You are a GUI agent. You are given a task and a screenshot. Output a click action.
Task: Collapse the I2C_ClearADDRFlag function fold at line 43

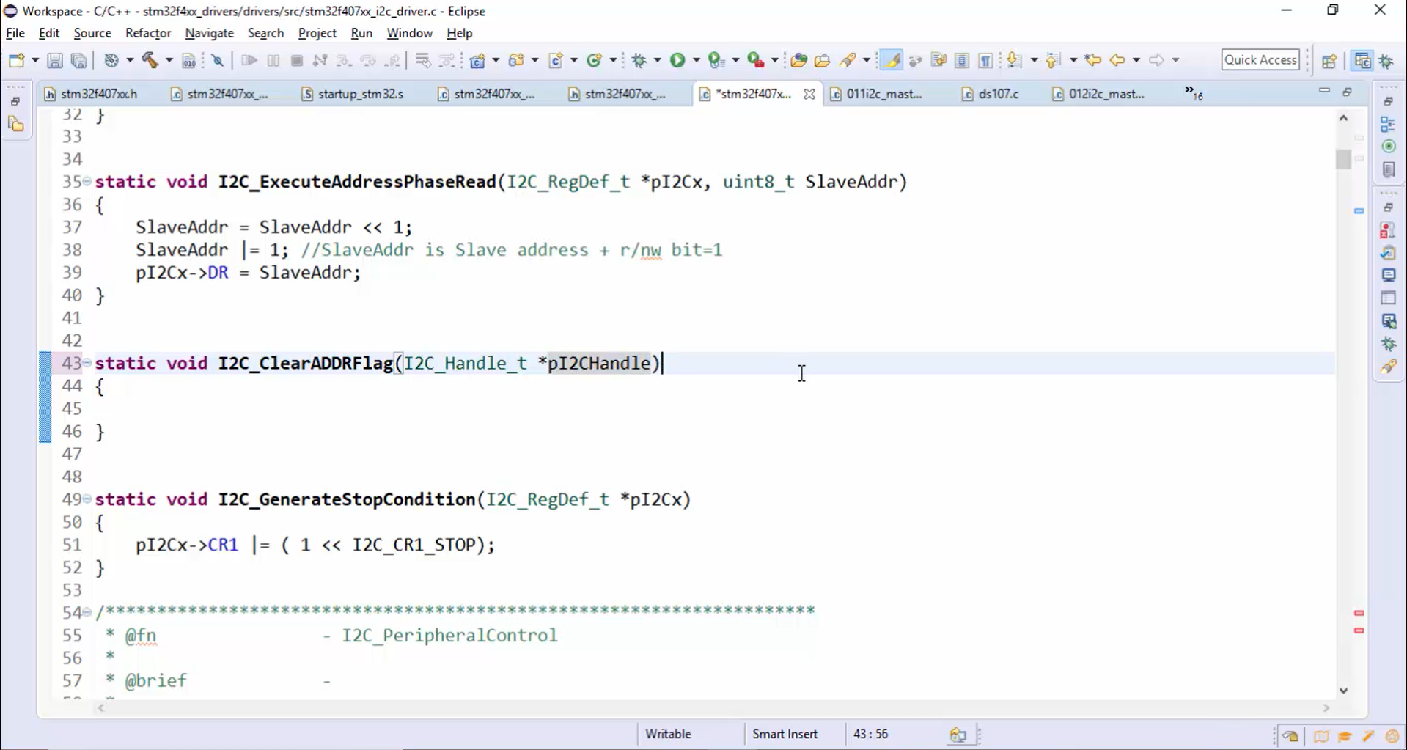point(87,362)
